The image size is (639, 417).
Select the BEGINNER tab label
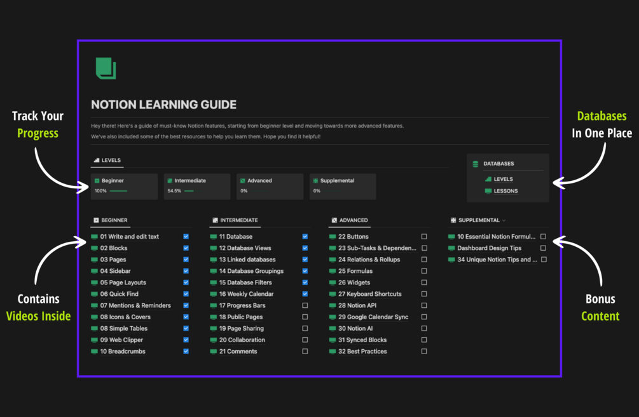[x=114, y=220]
